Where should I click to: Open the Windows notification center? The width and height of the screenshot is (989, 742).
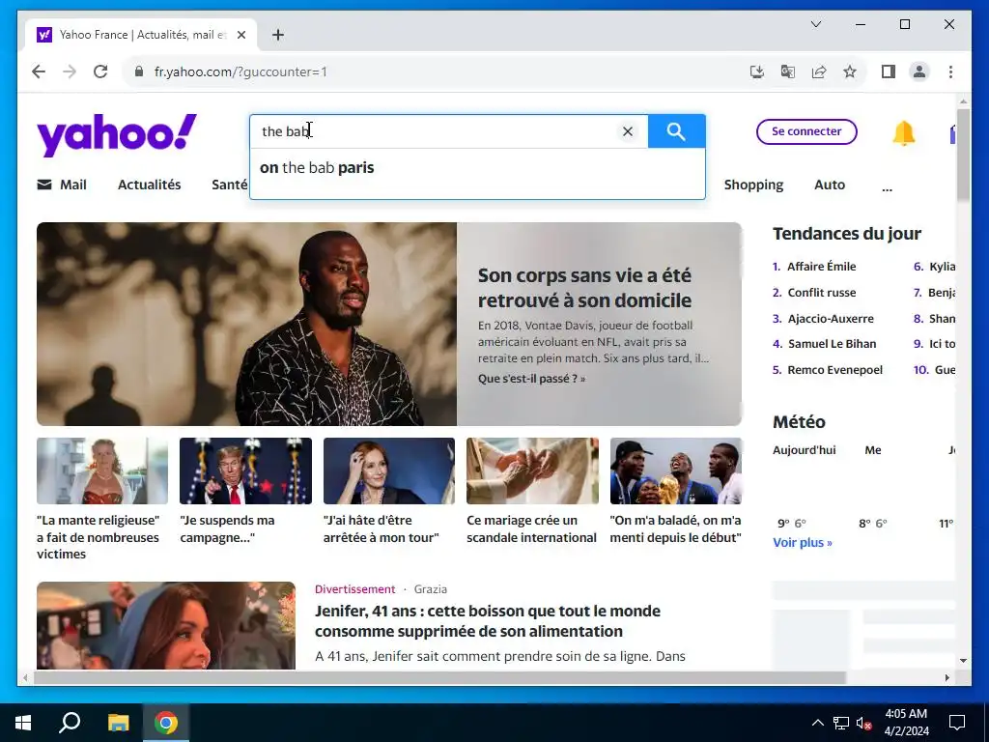pos(957,723)
